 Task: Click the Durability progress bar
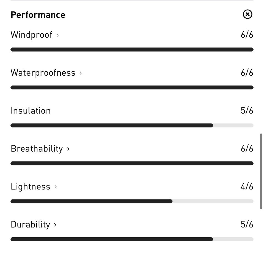[132, 239]
